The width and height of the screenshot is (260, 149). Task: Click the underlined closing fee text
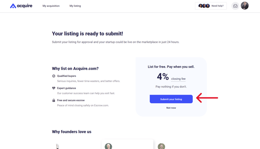178,79
